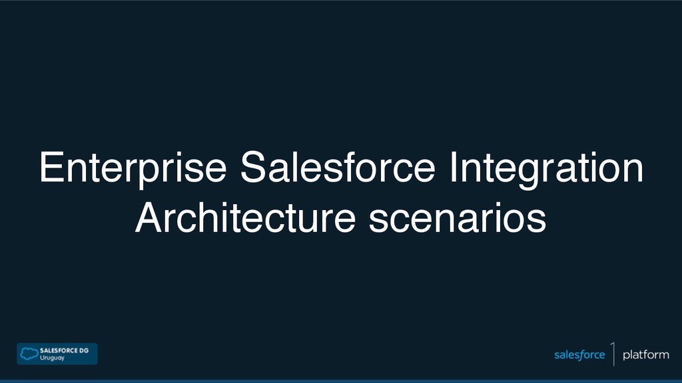The image size is (682, 383).
Task: Click the capital "I" of Integration
Action: (x=452, y=167)
